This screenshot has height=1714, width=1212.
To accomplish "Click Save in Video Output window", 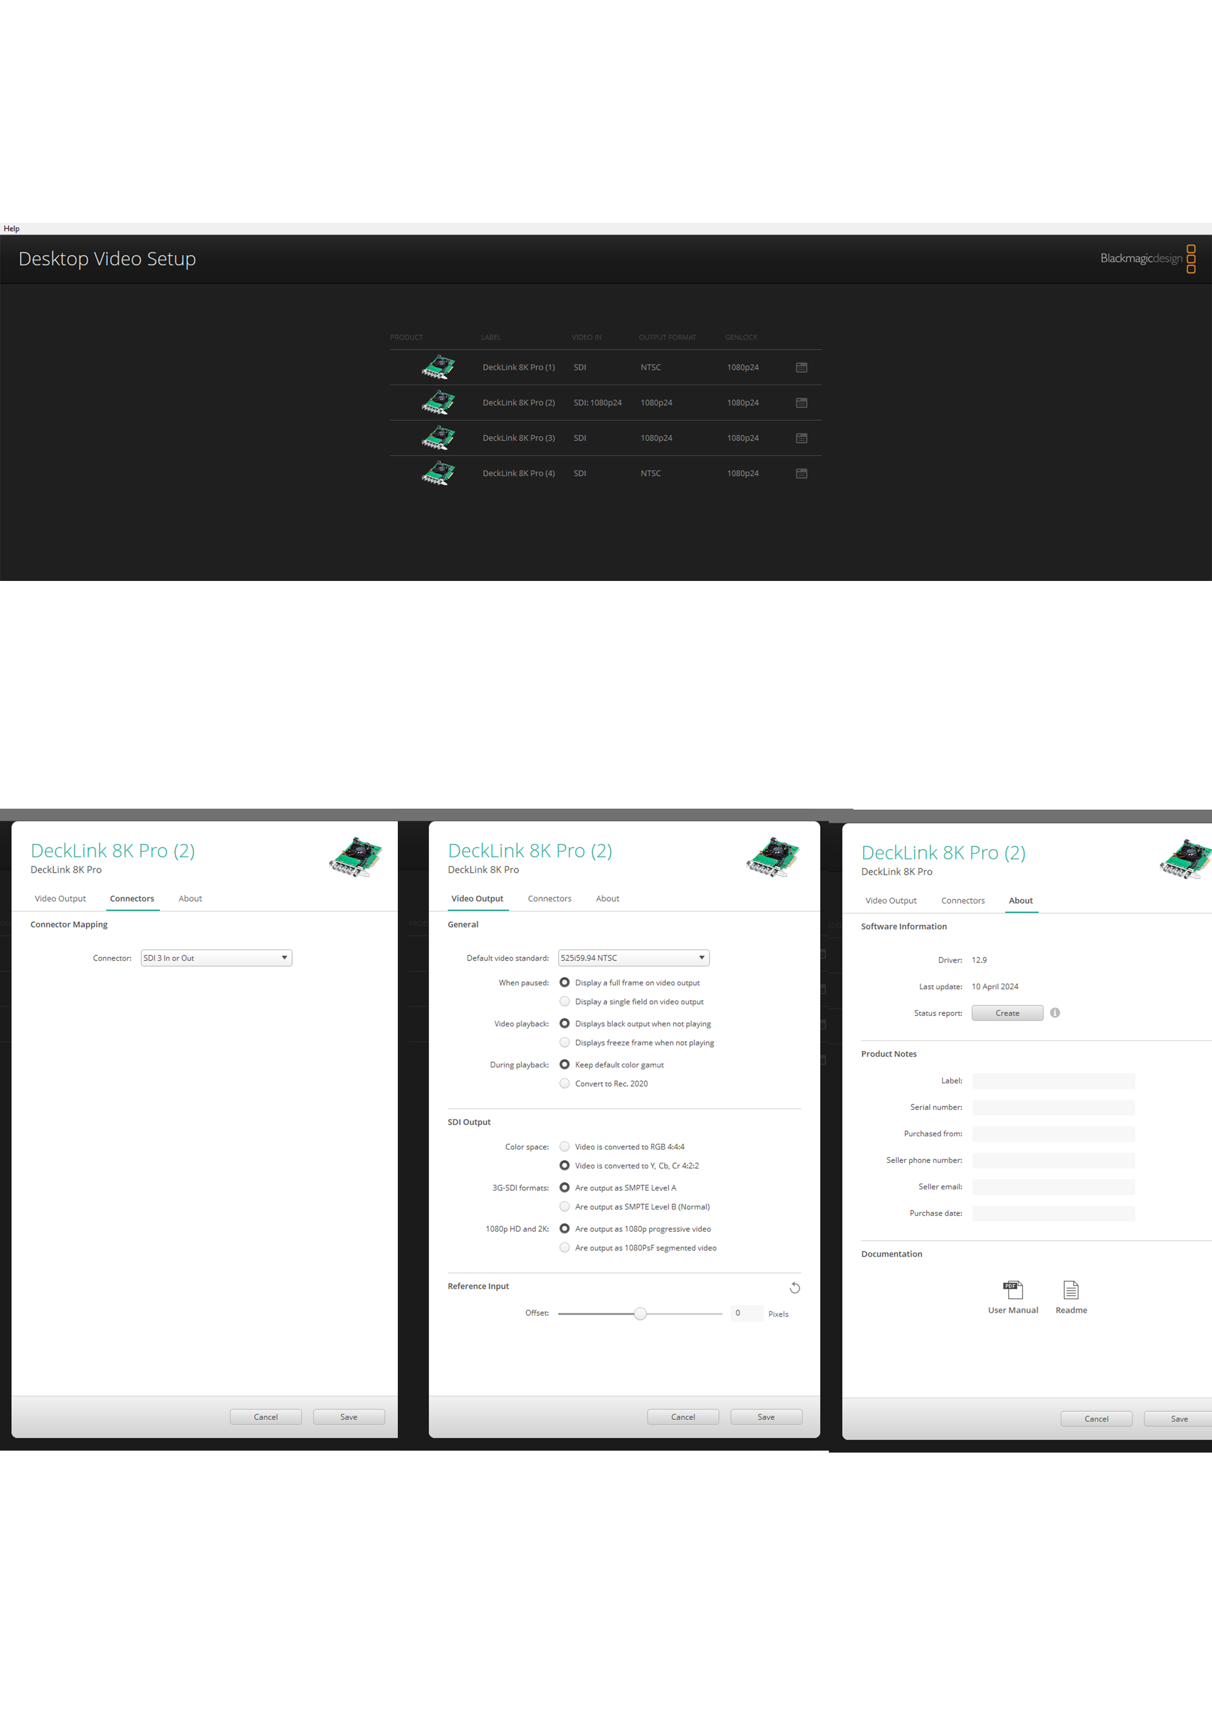I will [x=766, y=1417].
